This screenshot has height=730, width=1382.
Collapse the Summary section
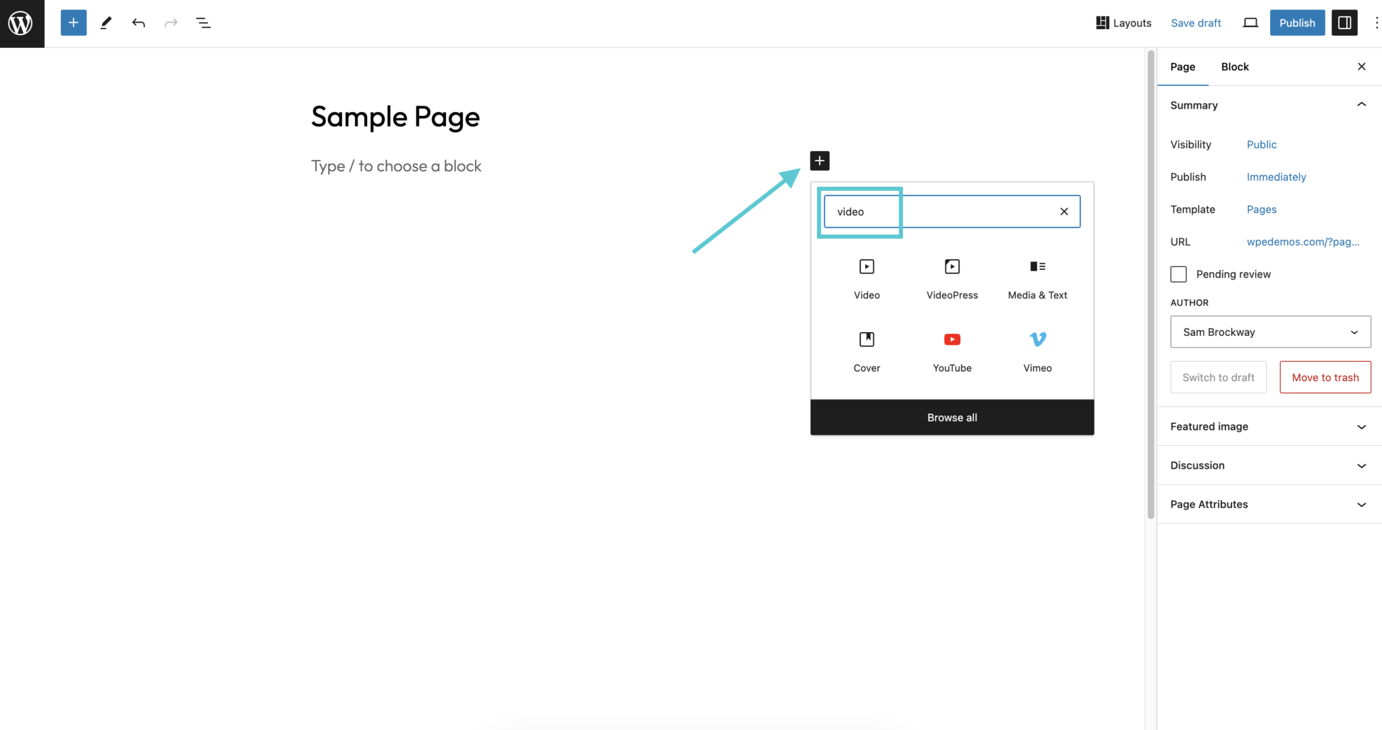click(1361, 105)
